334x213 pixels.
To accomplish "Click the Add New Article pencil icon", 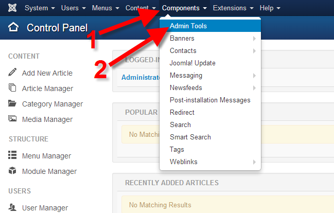I will pos(12,73).
